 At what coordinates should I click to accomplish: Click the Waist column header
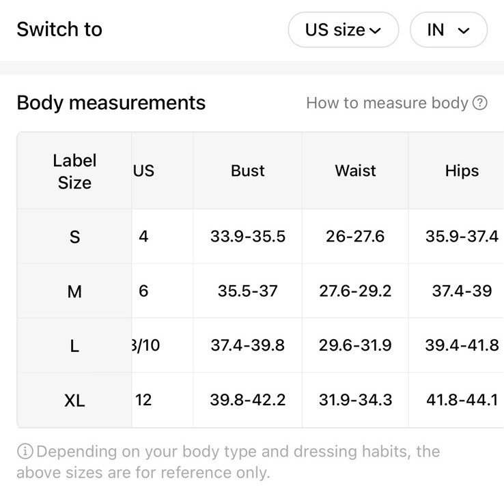tap(355, 171)
